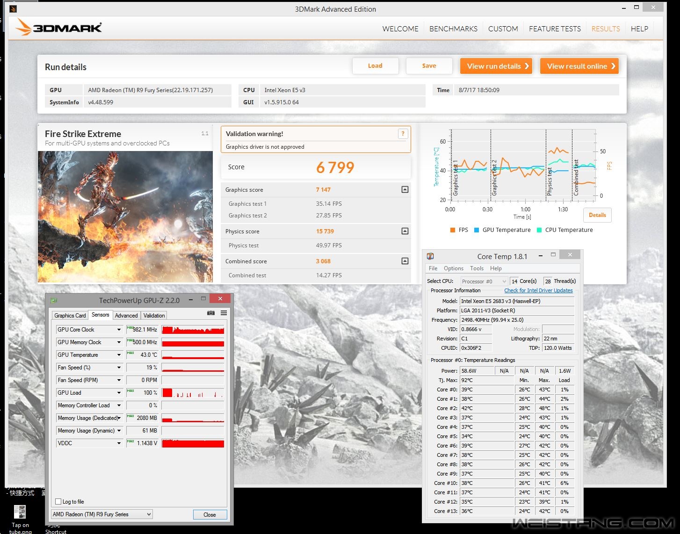Click the Fire Strike Extreme thumbnail image

125,216
